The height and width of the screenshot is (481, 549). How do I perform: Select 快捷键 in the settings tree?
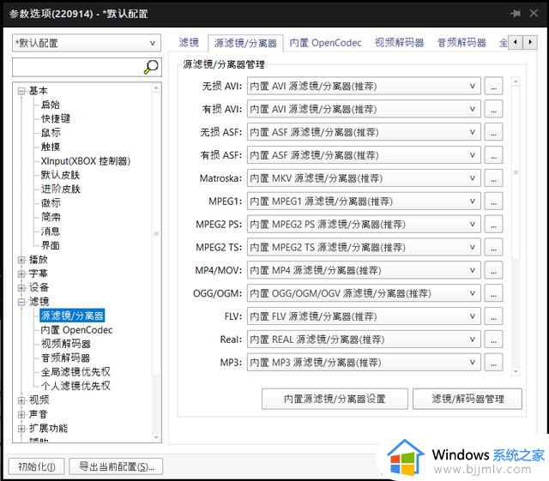[56, 118]
